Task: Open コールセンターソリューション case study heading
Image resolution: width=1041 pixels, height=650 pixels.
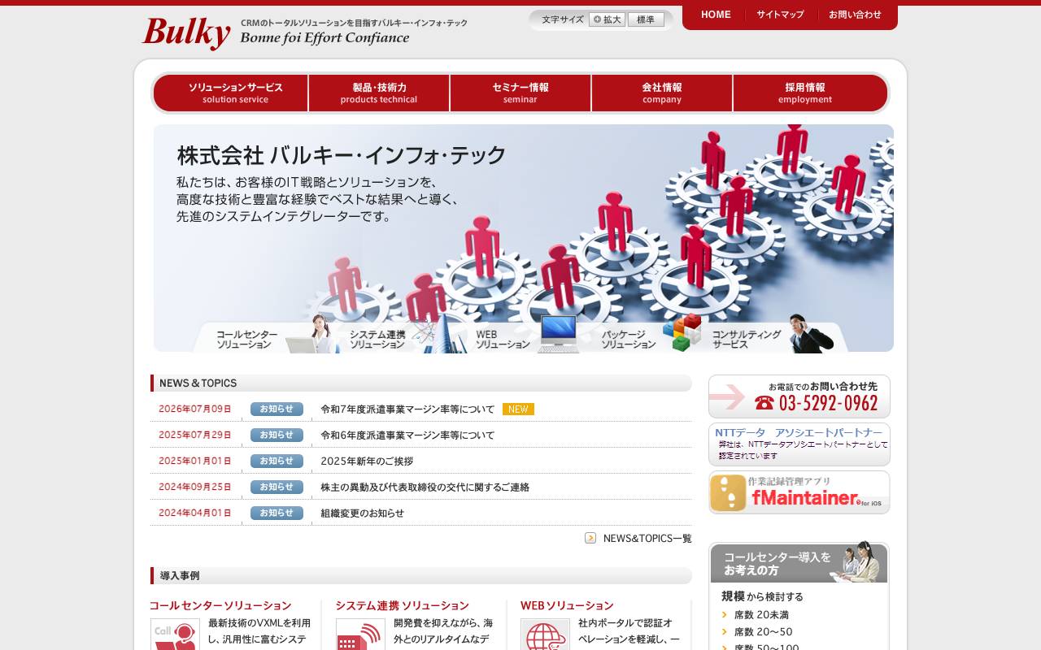Action: pos(220,606)
